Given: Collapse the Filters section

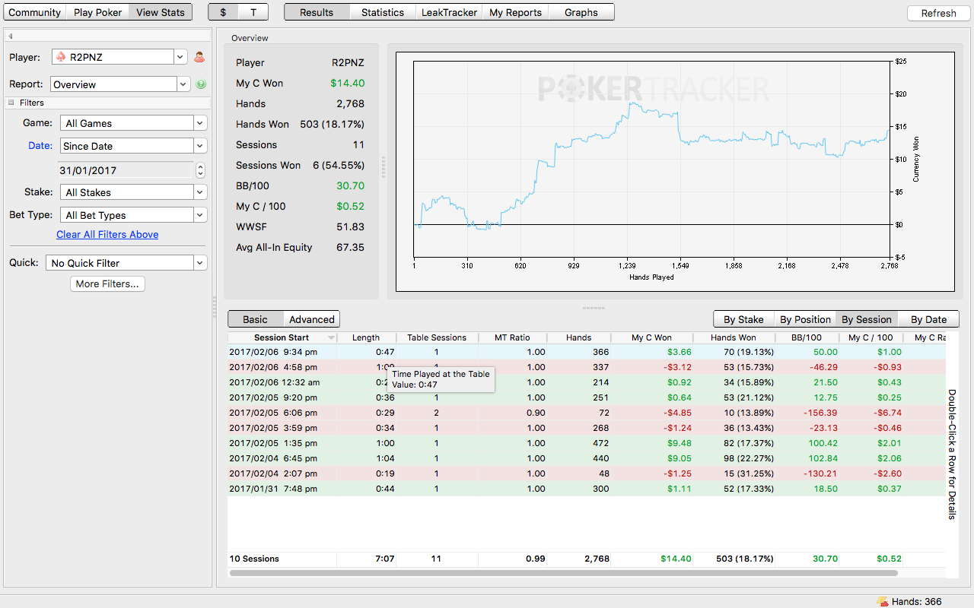Looking at the screenshot, I should 11,103.
